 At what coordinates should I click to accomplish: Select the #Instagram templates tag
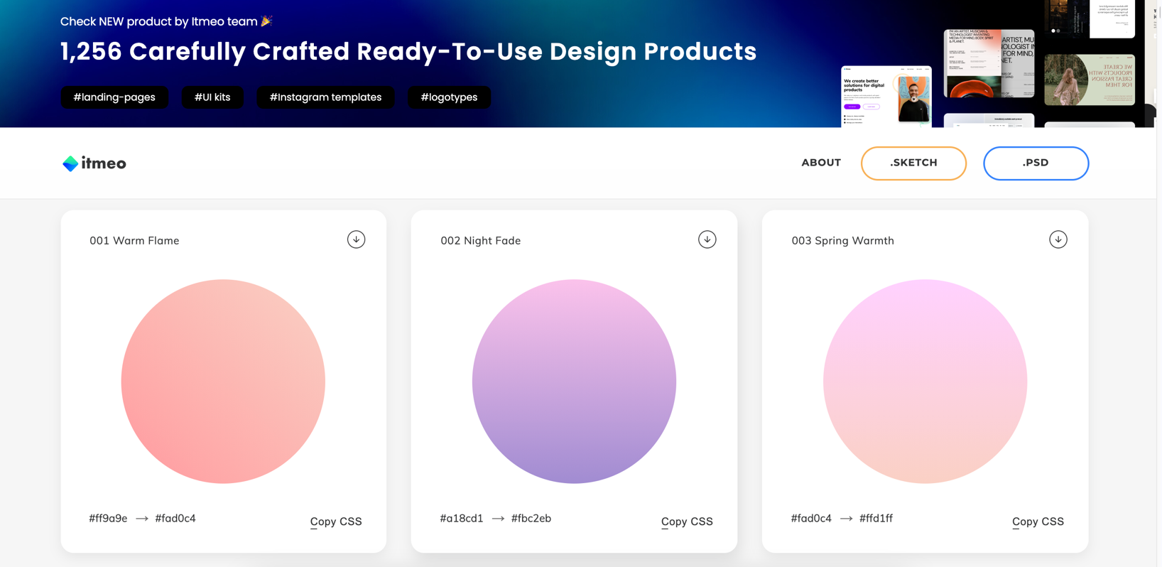[x=325, y=97]
